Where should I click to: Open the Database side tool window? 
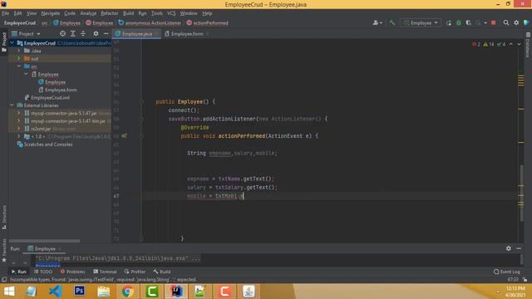pos(528,45)
